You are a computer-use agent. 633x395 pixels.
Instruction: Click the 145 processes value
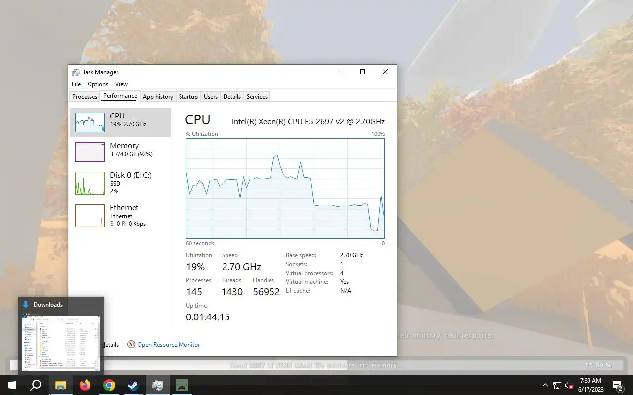click(x=195, y=292)
